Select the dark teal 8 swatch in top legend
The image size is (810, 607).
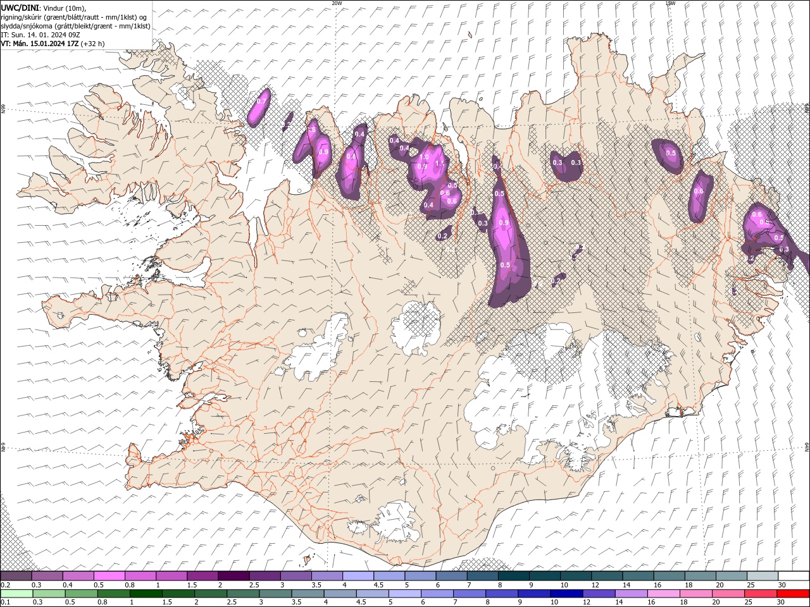coord(514,576)
